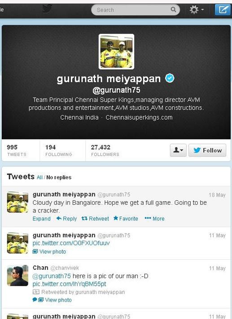Image resolution: width=232 pixels, height=319 pixels.
Task: Open the gurunath meiyappan profile picture
Action: pyautogui.click(x=116, y=52)
